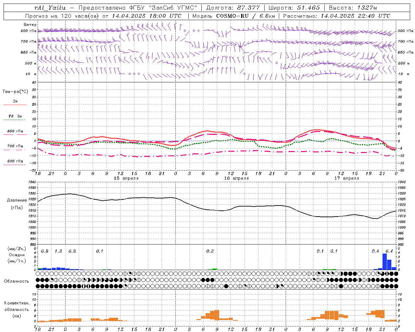Image resolution: width=415 pixels, height=332 pixels.
Task: Click the tallest blue precipitation bar
Action: click(385, 261)
